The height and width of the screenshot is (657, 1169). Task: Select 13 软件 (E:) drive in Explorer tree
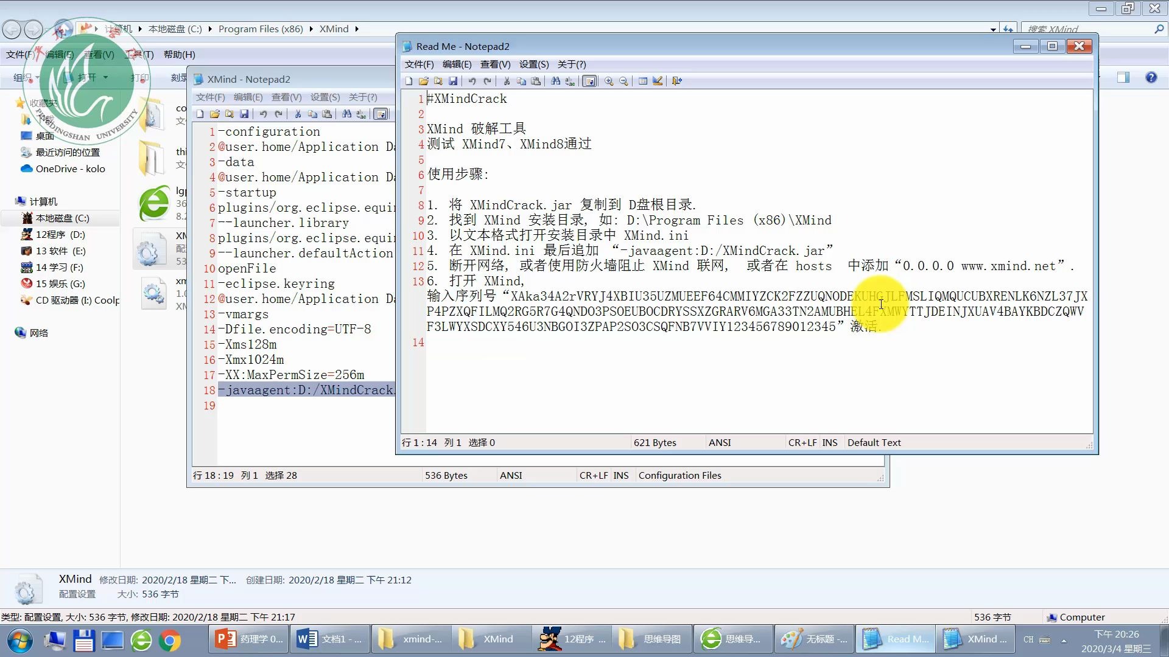(x=60, y=251)
